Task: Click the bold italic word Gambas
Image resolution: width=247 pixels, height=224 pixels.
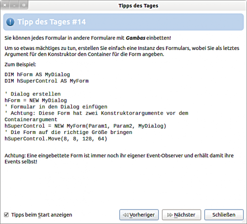Action: pyautogui.click(x=136, y=38)
